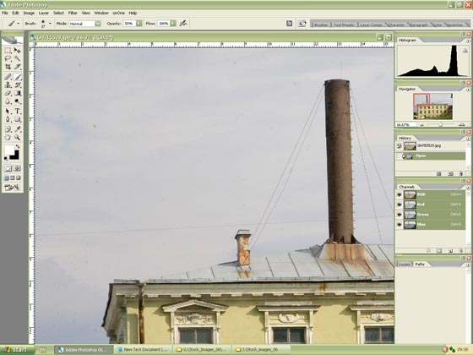Image resolution: width=473 pixels, height=355 pixels.
Task: Select the Pen tool
Action: click(x=8, y=119)
